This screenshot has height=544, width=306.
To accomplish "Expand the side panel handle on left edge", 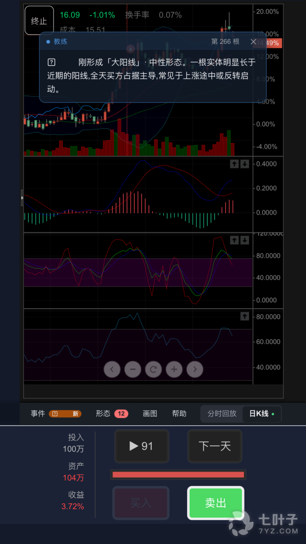I will click(x=22, y=198).
